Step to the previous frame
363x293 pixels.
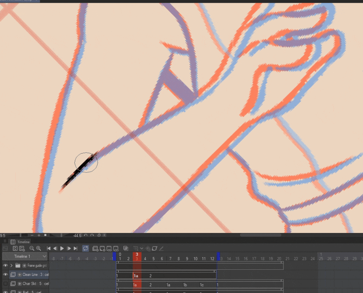[x=55, y=249]
